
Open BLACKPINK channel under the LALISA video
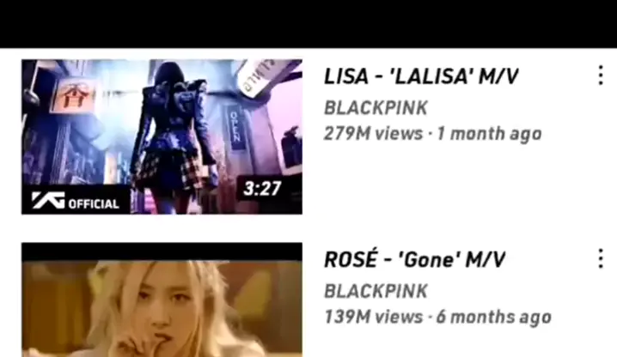[x=376, y=108]
